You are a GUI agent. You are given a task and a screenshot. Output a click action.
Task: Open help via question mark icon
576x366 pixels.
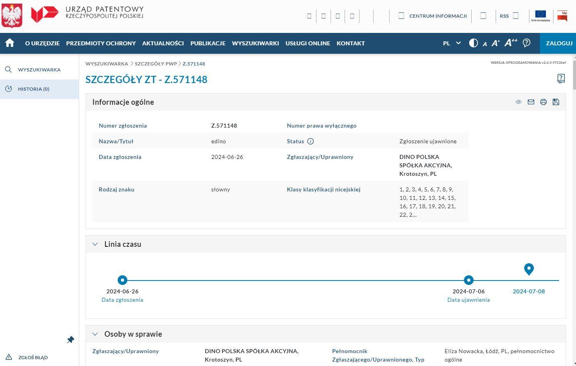pos(527,43)
